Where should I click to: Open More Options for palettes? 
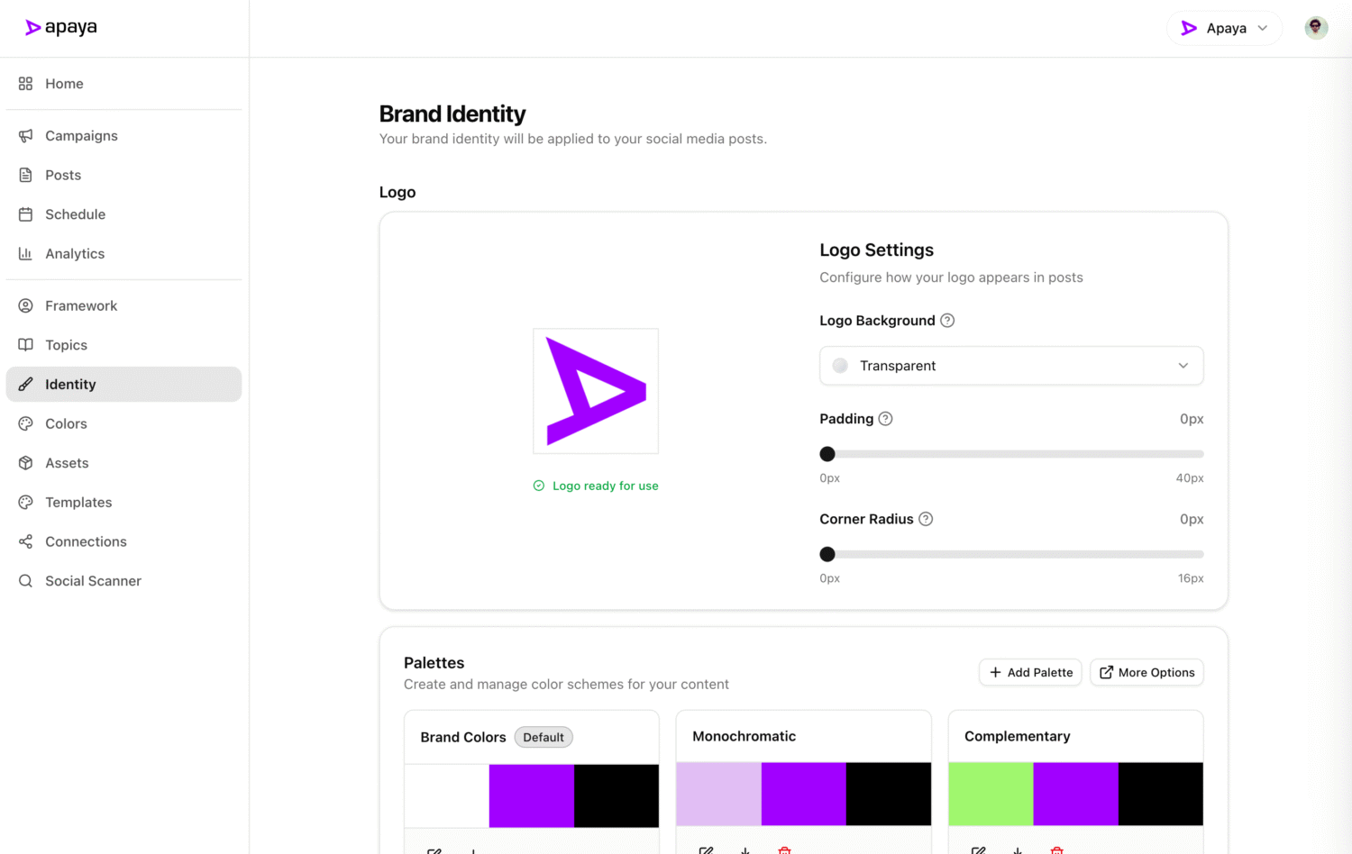[x=1146, y=672]
